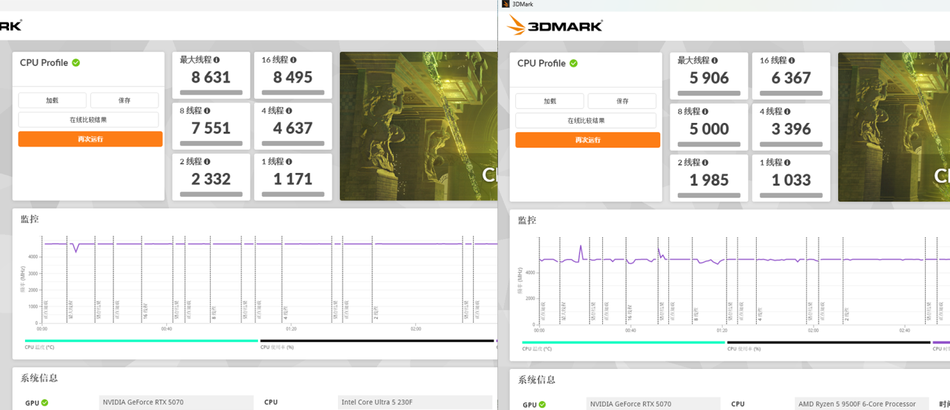Toggle CPU 温度 legend in AMD window chart
Viewport: 950px width, 410px height.
[623, 345]
